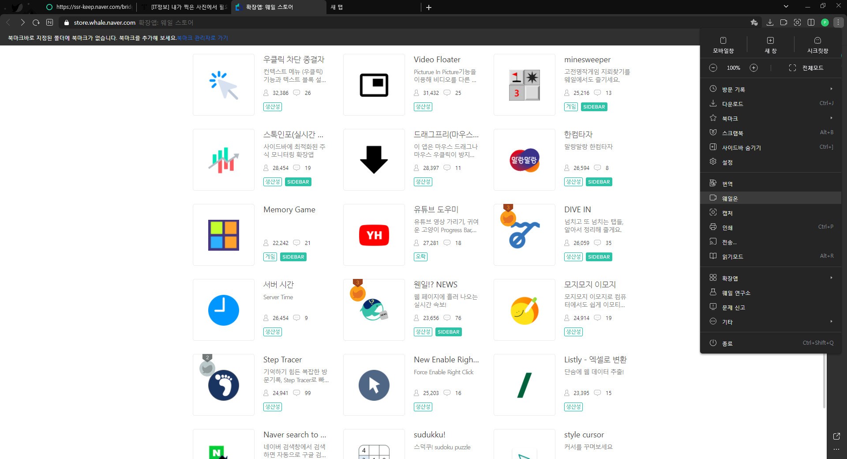Expand 북마크 bookmarks submenu
The image size is (847, 459).
[771, 118]
